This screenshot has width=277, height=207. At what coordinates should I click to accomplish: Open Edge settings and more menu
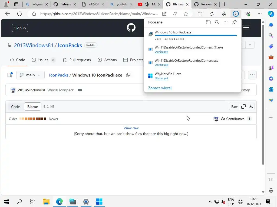click(x=259, y=14)
